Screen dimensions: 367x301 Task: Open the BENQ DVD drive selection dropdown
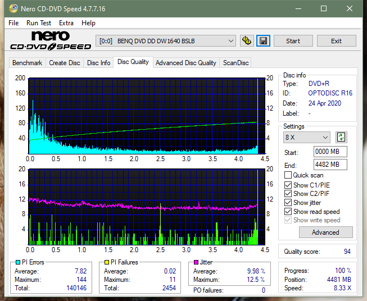pos(166,41)
